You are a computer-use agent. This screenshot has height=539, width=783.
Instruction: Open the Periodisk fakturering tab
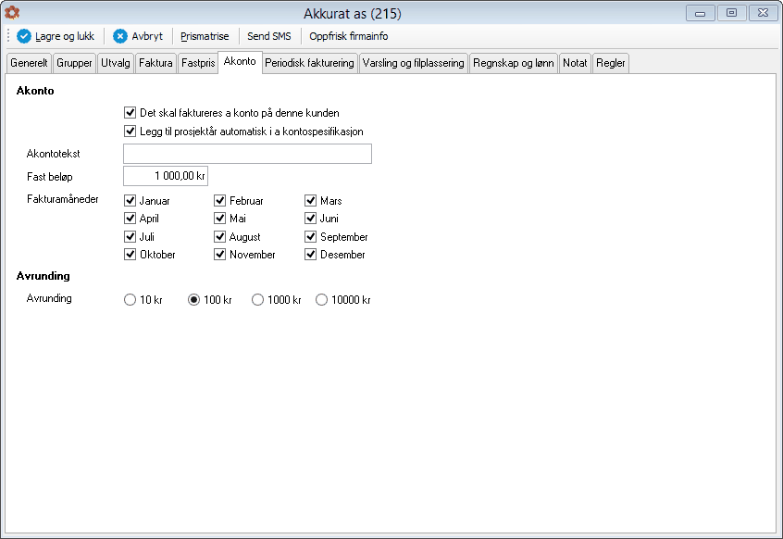click(310, 63)
